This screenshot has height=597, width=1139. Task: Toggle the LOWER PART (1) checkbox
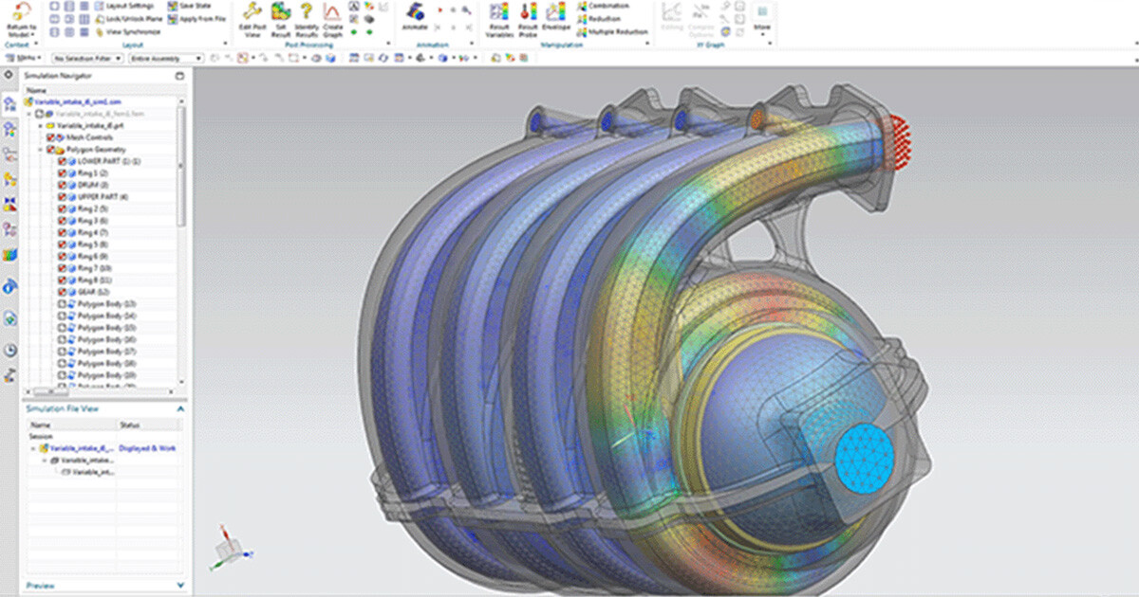[62, 161]
